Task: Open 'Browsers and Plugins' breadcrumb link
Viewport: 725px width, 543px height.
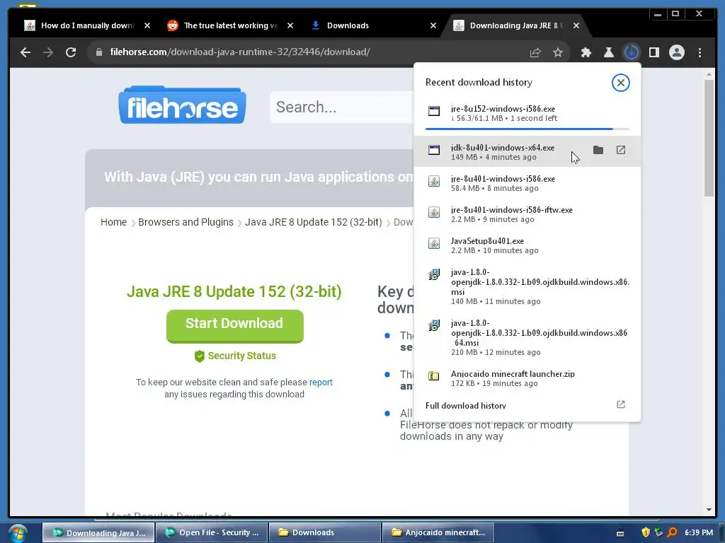Action: (x=185, y=222)
